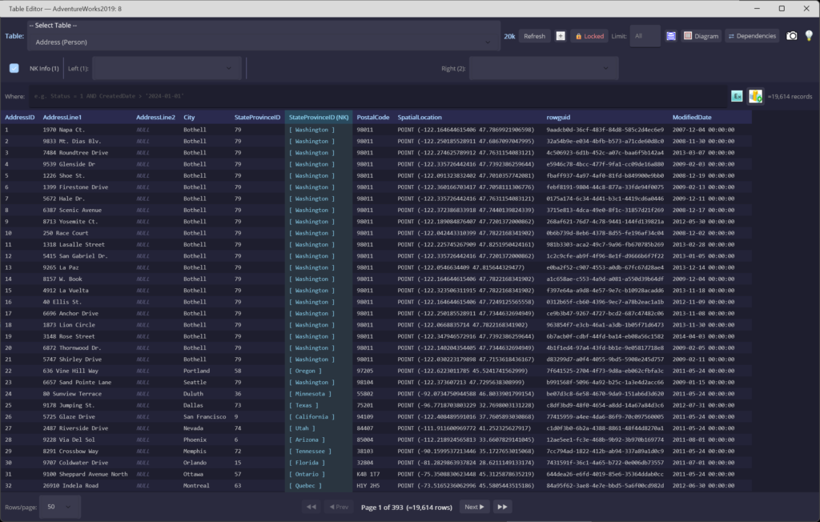Click the rowguid column header
820x522 pixels.
(x=558, y=117)
